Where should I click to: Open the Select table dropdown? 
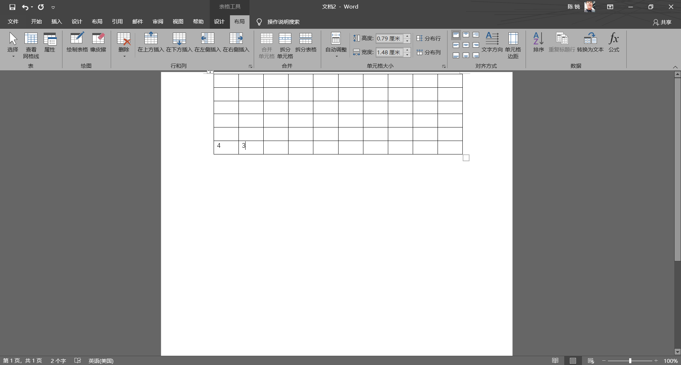click(x=13, y=45)
